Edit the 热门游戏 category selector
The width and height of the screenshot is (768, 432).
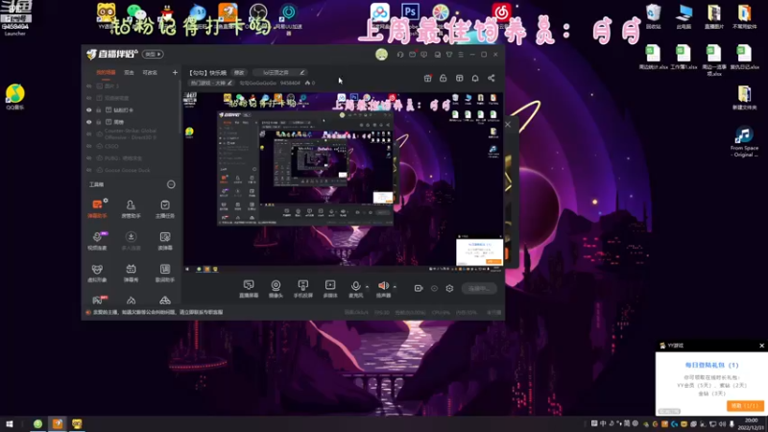211,84
